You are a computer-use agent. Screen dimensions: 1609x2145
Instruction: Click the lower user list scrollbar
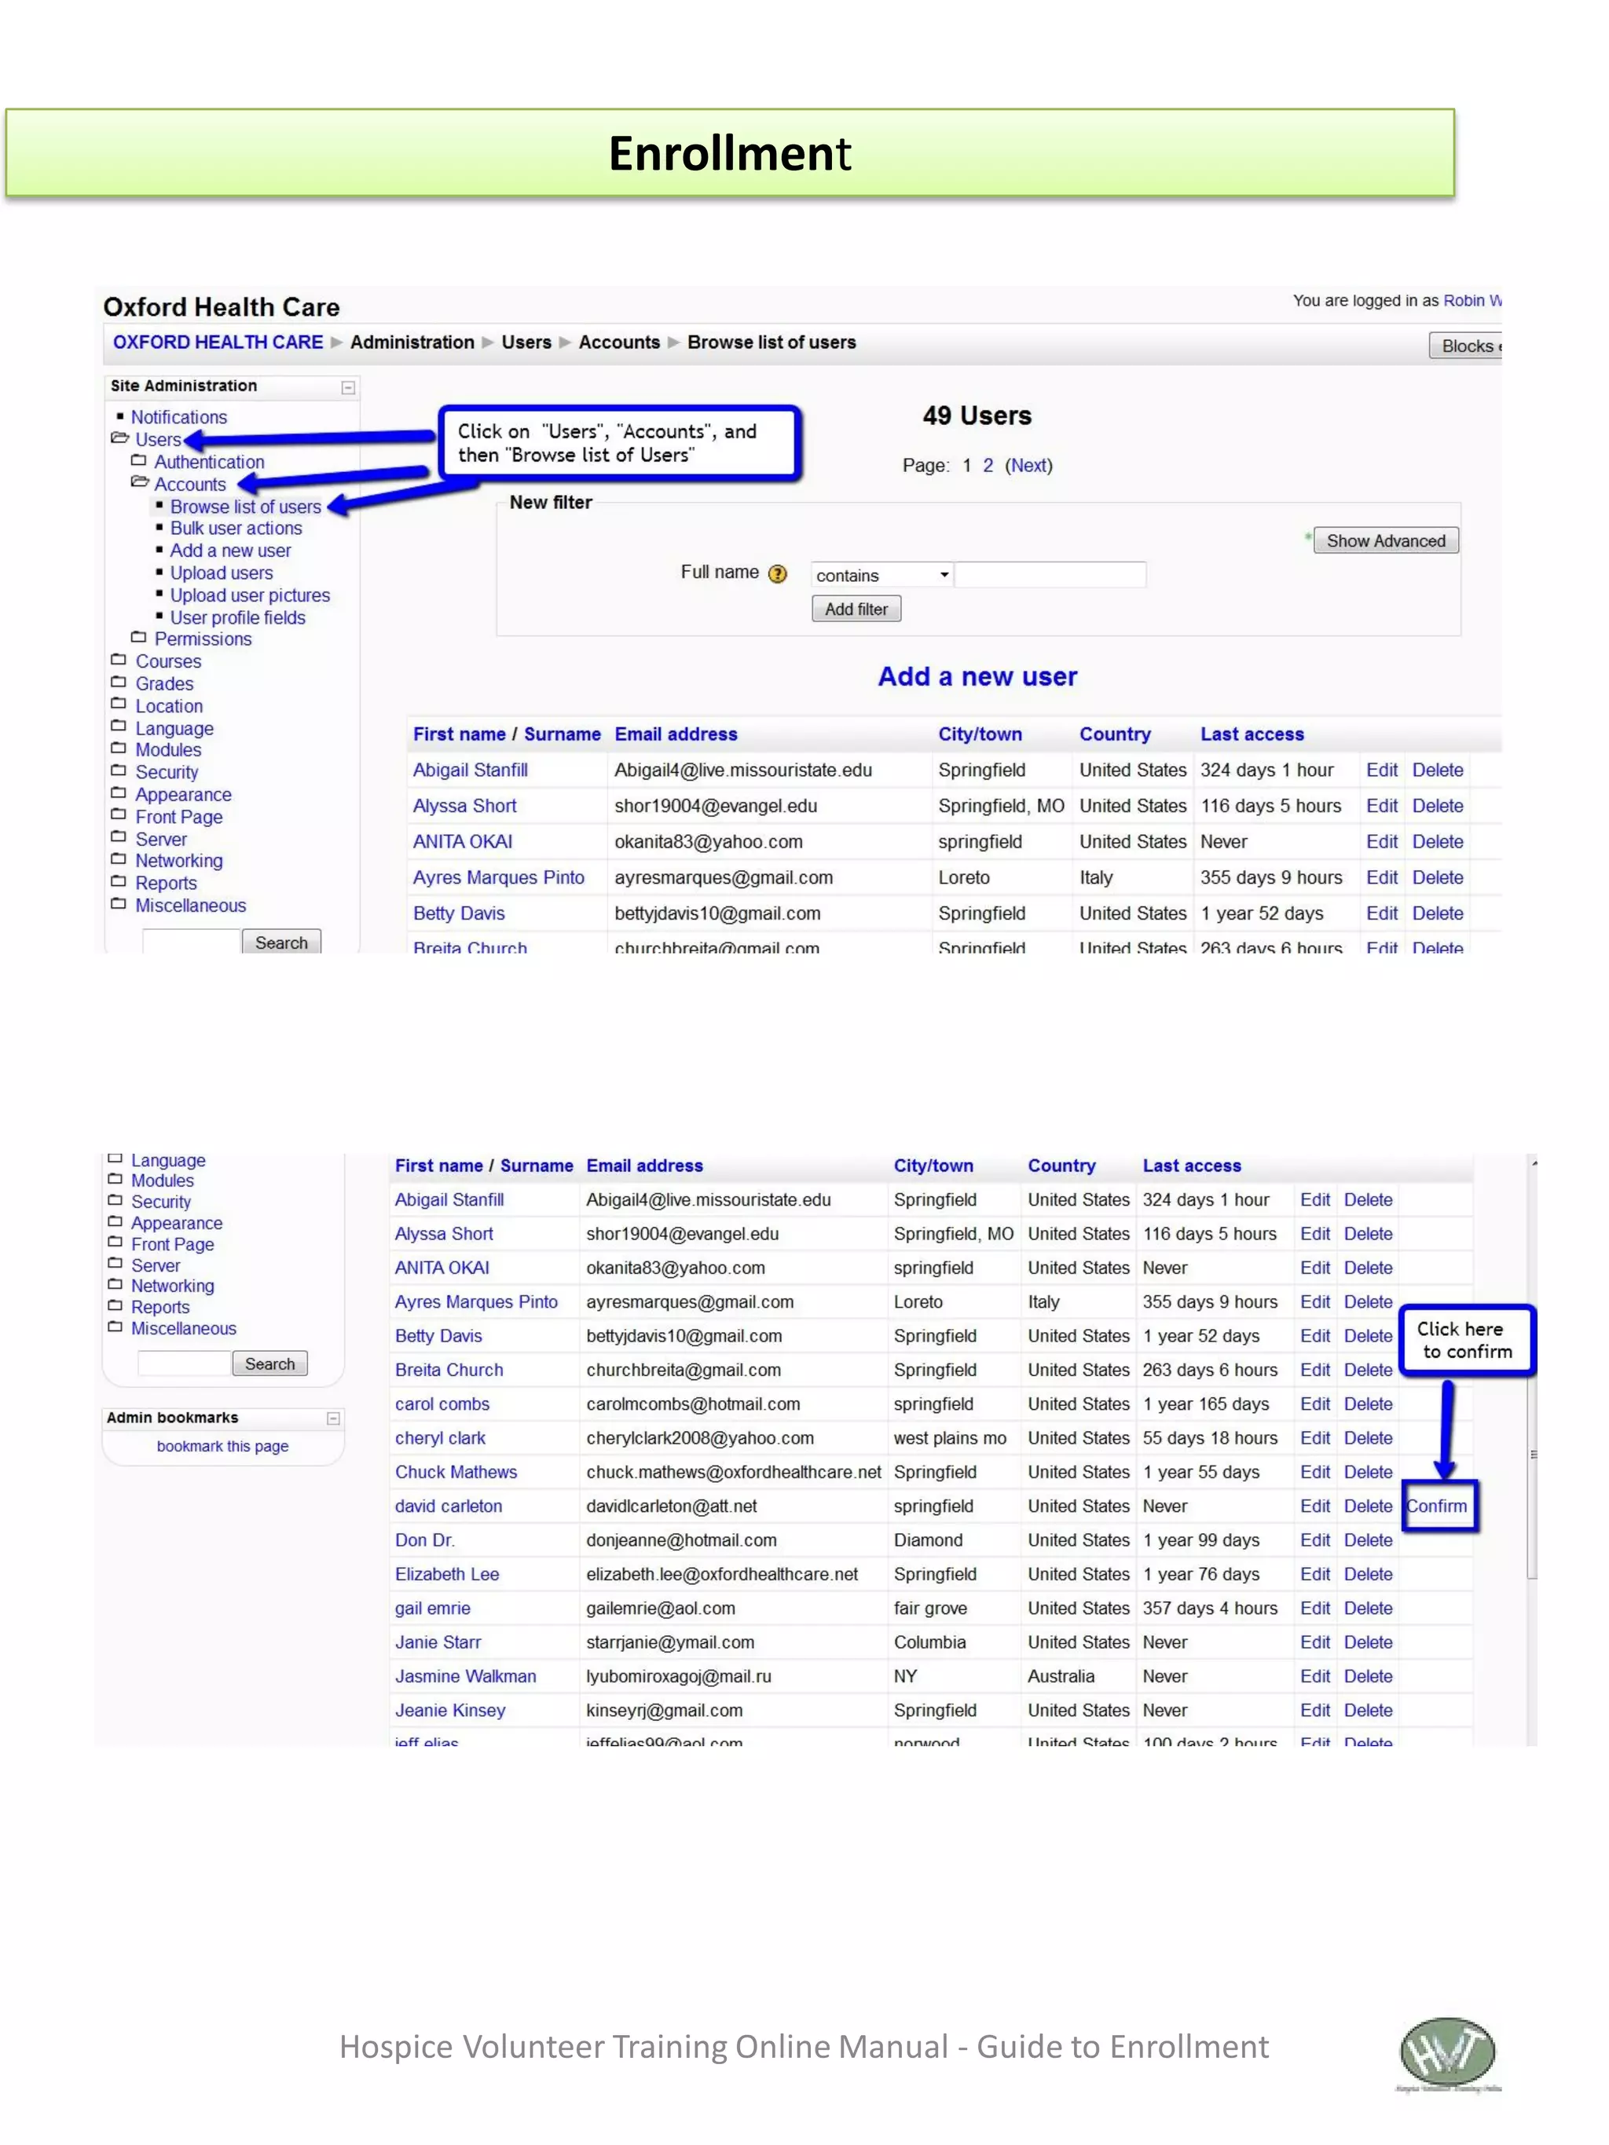(1532, 1455)
